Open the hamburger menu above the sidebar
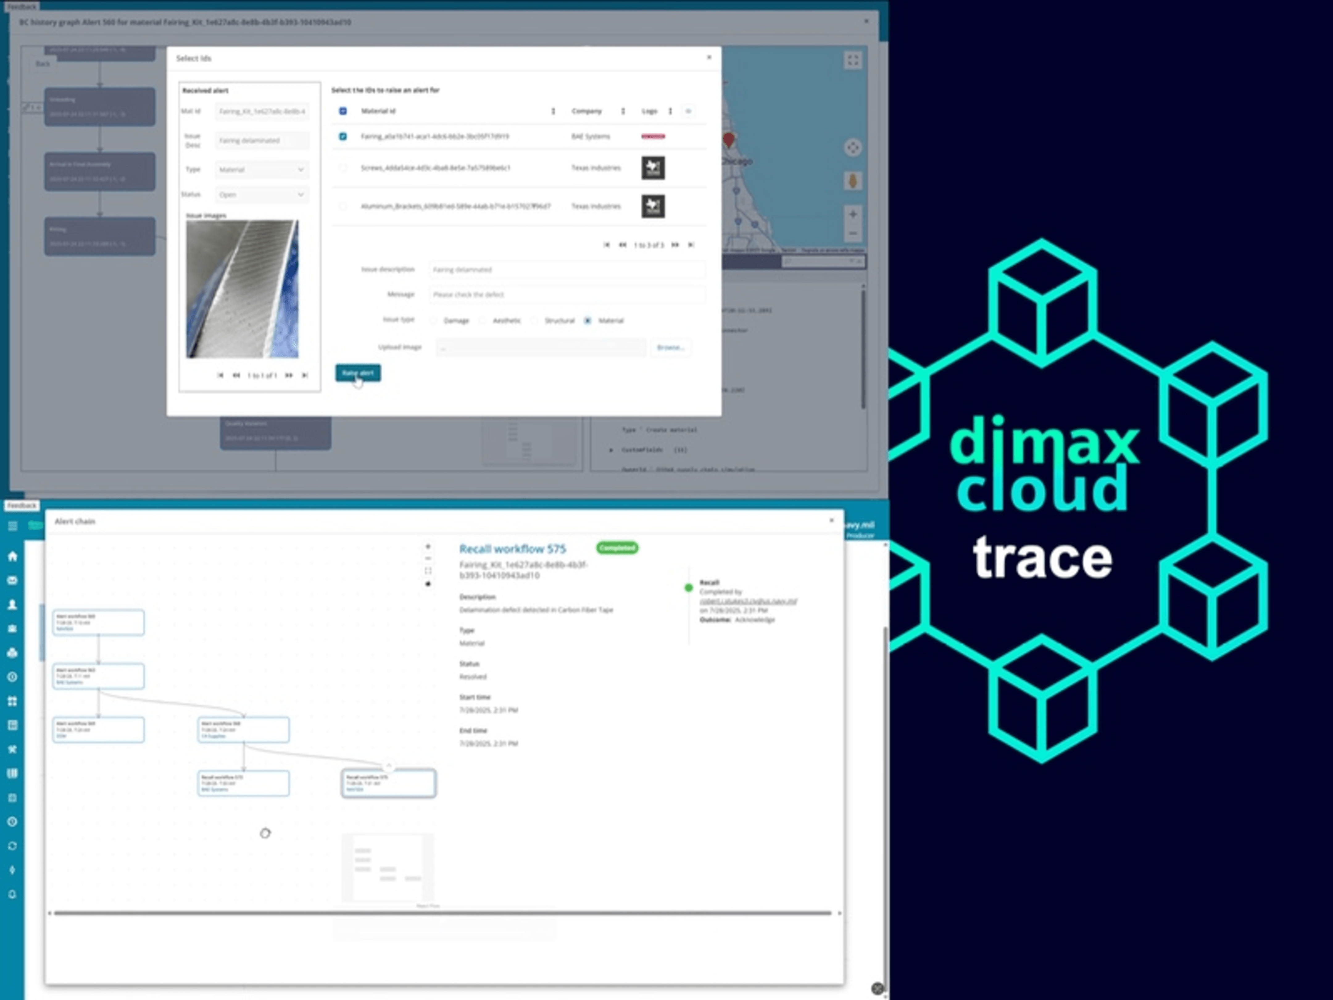 point(12,526)
